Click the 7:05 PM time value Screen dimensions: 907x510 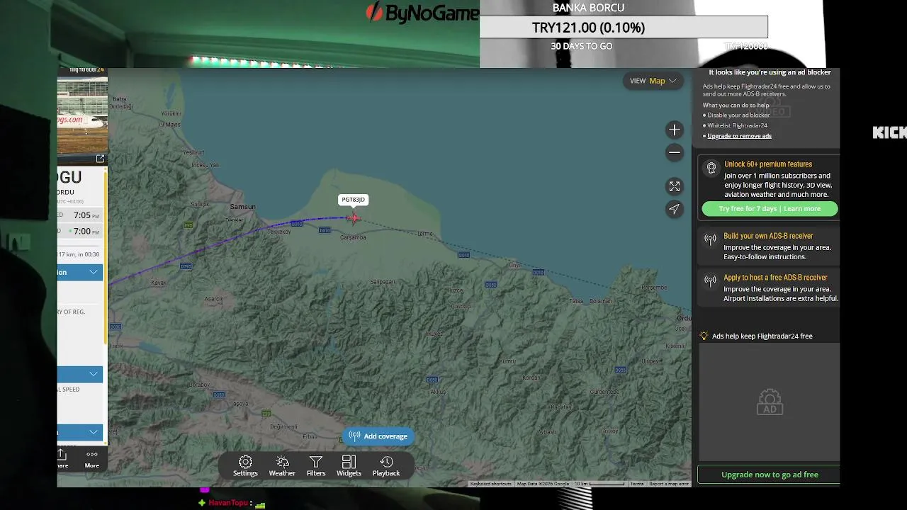click(86, 215)
